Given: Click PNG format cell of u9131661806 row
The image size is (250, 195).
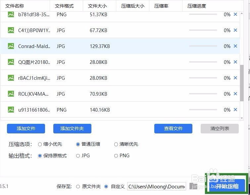Looking at the screenshot, I should (62, 110).
